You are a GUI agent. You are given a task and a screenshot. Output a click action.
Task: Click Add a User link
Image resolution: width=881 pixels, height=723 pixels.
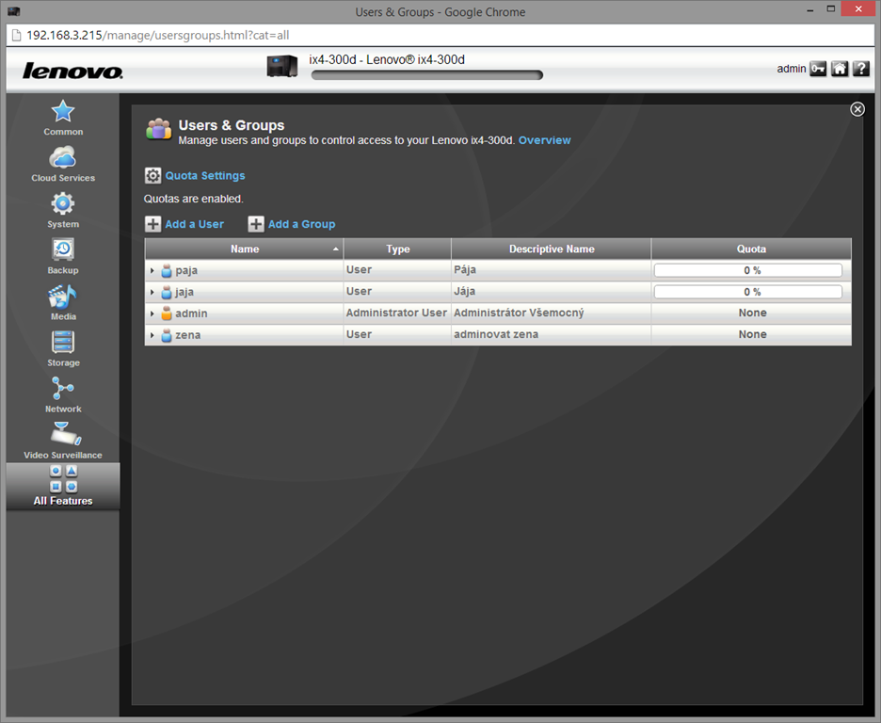coord(194,224)
